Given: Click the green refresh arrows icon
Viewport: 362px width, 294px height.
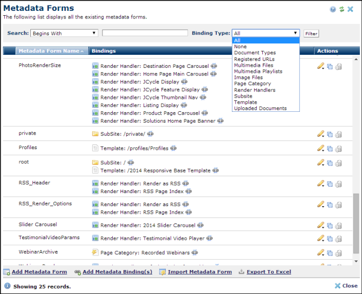Looking at the screenshot, I should click(x=341, y=9).
